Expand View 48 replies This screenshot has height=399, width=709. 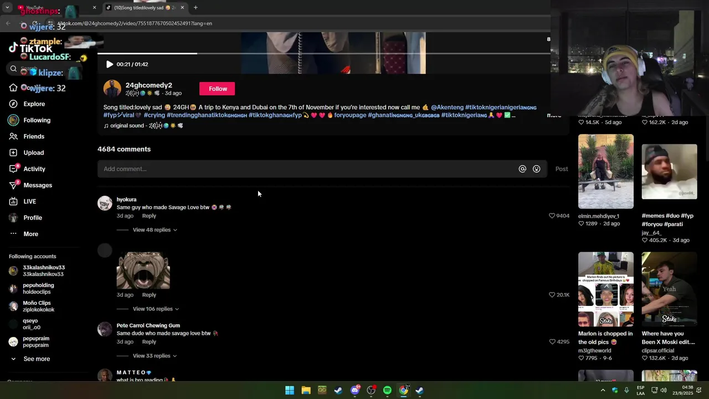pos(155,230)
